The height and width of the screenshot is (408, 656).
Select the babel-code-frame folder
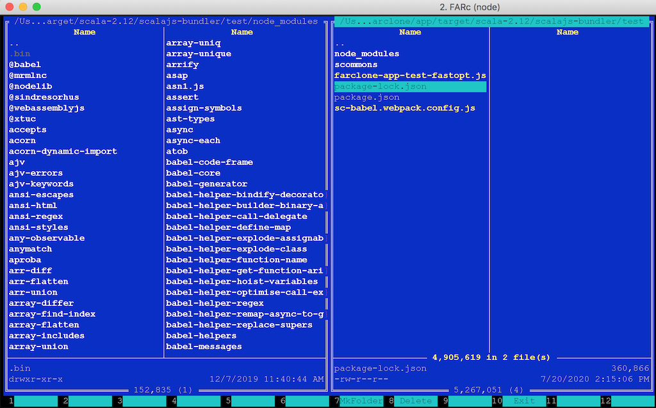(209, 162)
